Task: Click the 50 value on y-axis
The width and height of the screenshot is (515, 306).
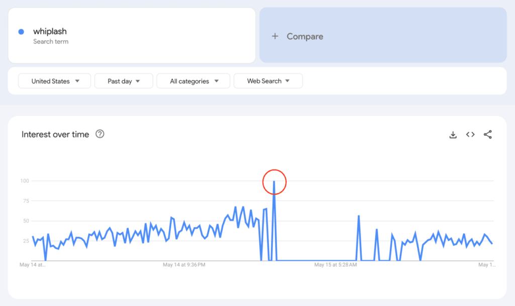Action: pos(25,221)
